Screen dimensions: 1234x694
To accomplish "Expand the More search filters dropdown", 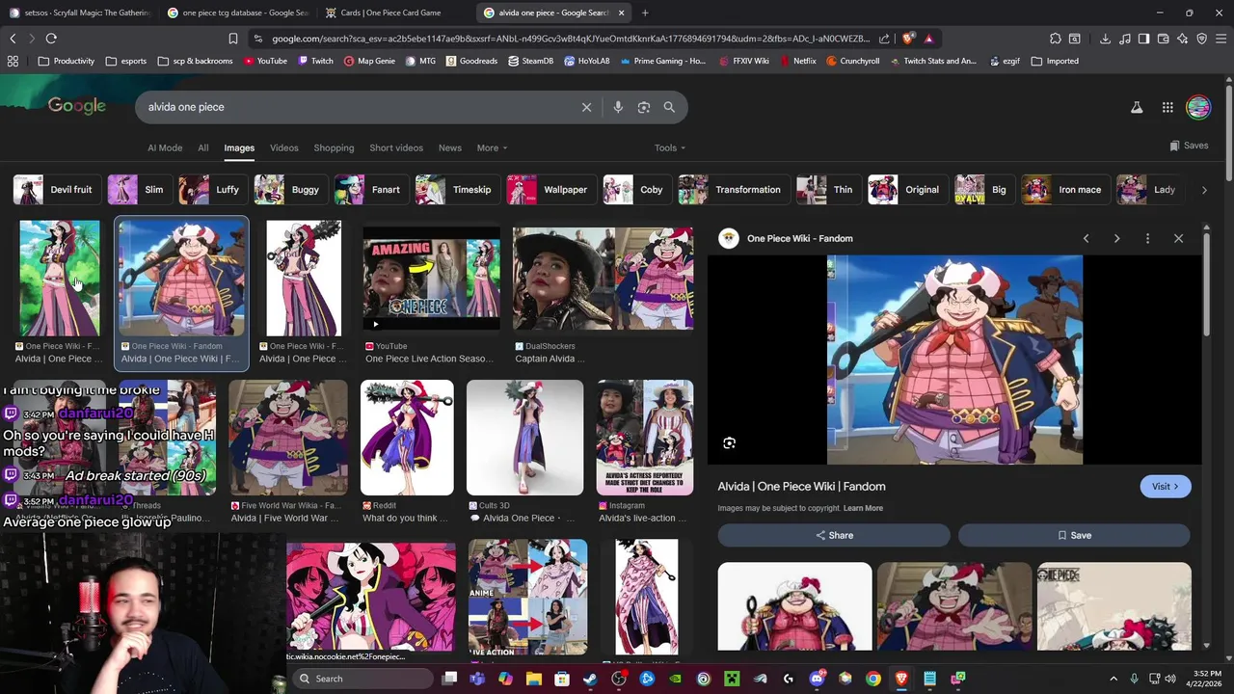I will tap(492, 147).
